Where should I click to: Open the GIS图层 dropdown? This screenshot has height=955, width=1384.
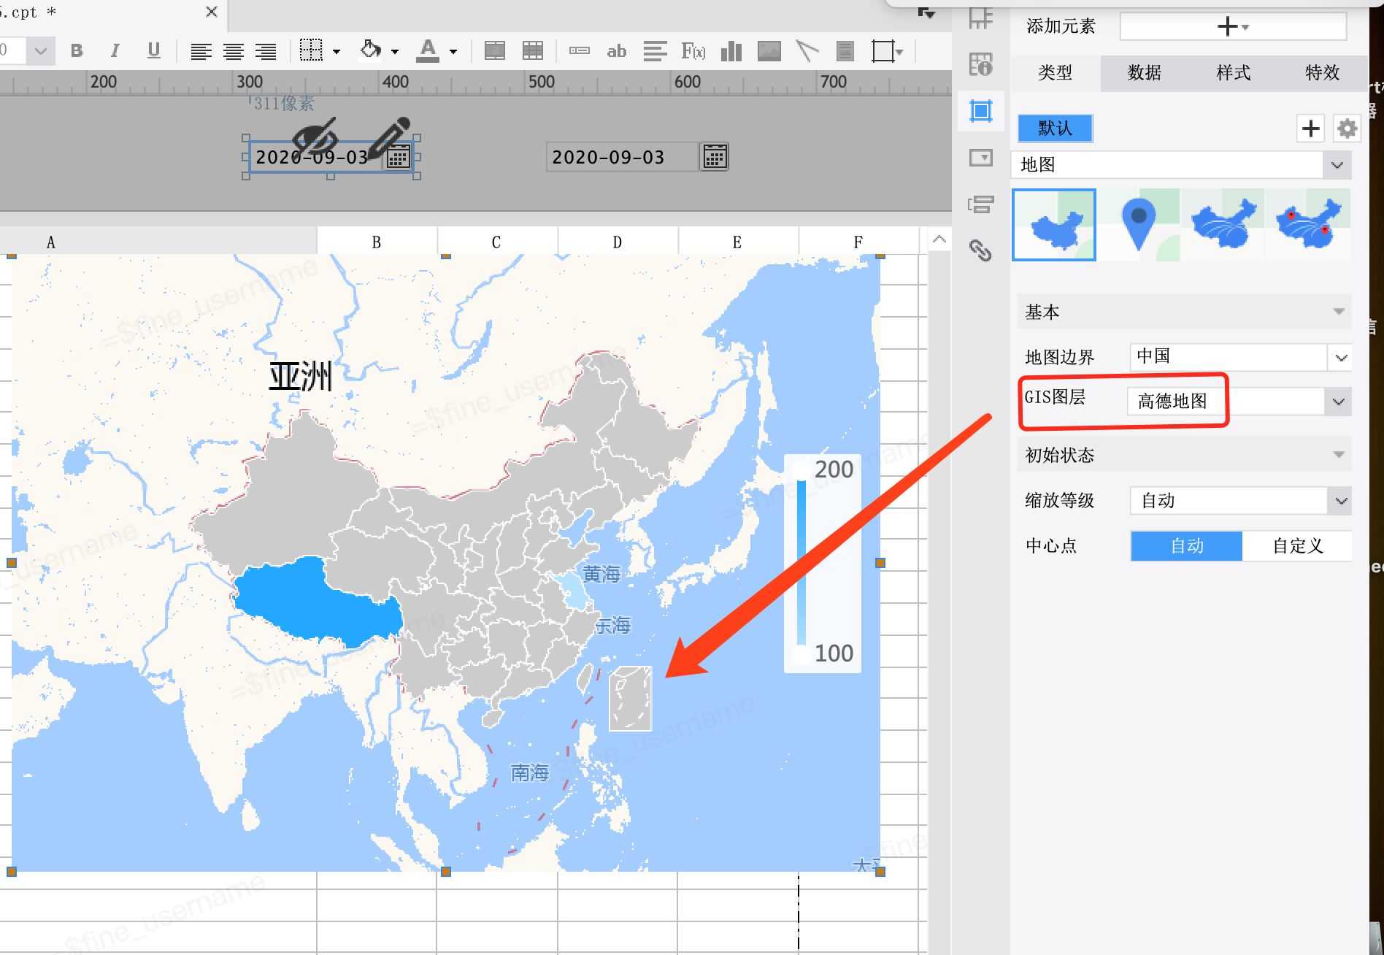pyautogui.click(x=1338, y=402)
